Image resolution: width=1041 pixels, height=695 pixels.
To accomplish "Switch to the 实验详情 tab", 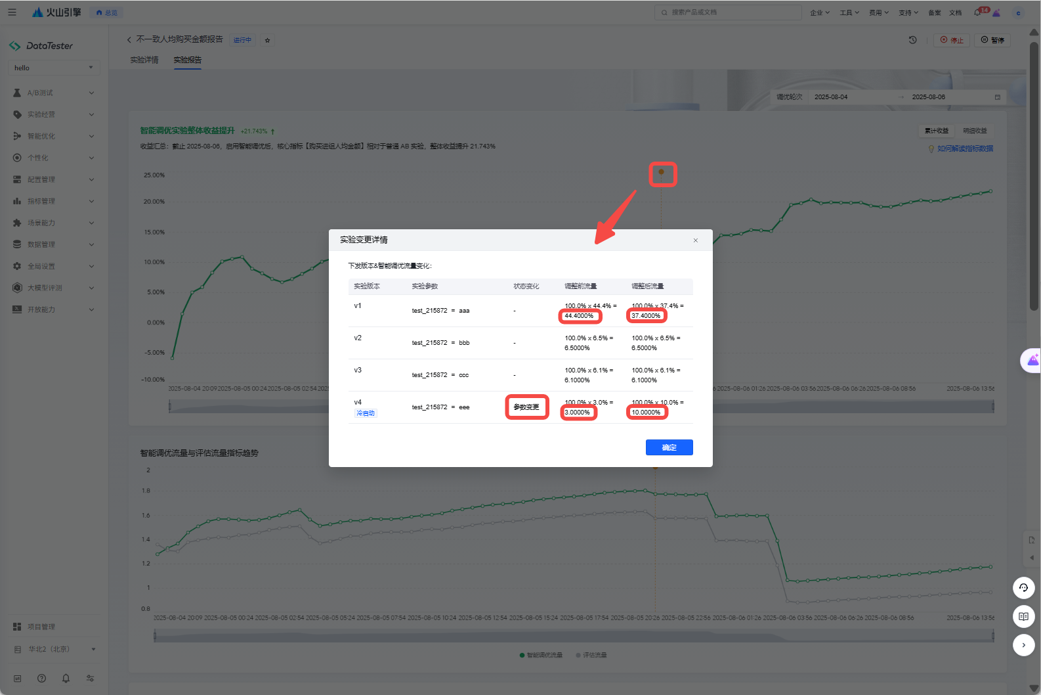I will (144, 60).
